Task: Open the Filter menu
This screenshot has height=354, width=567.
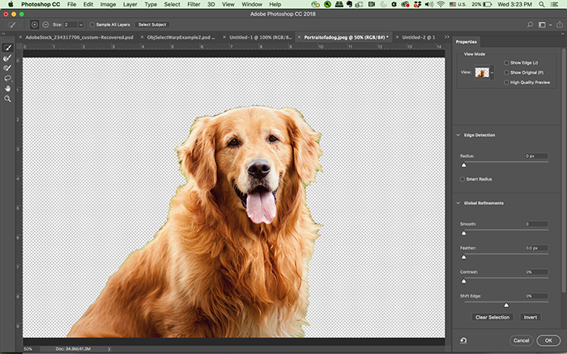Action: pos(194,5)
